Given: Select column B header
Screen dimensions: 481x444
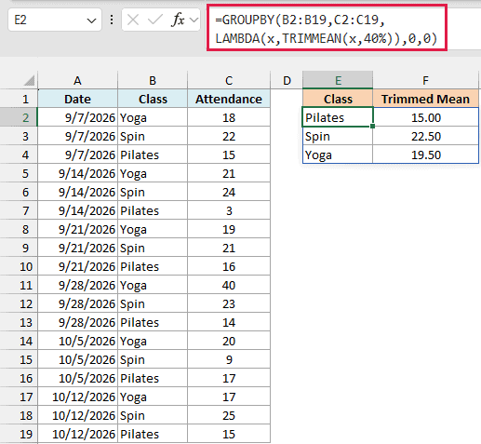Looking at the screenshot, I should (x=153, y=81).
